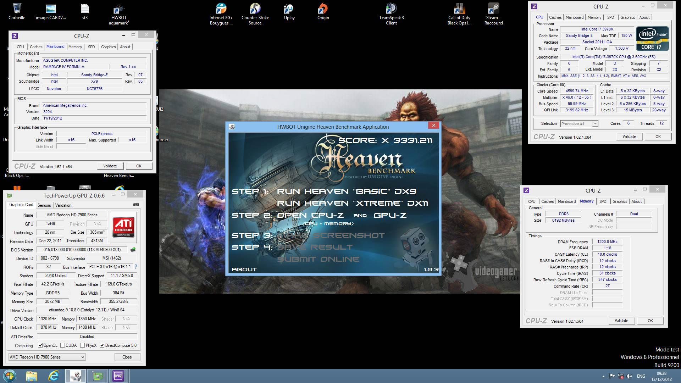Switch to GPU-Z taskbar icon
Screen dimensions: 681x383
pos(97,376)
